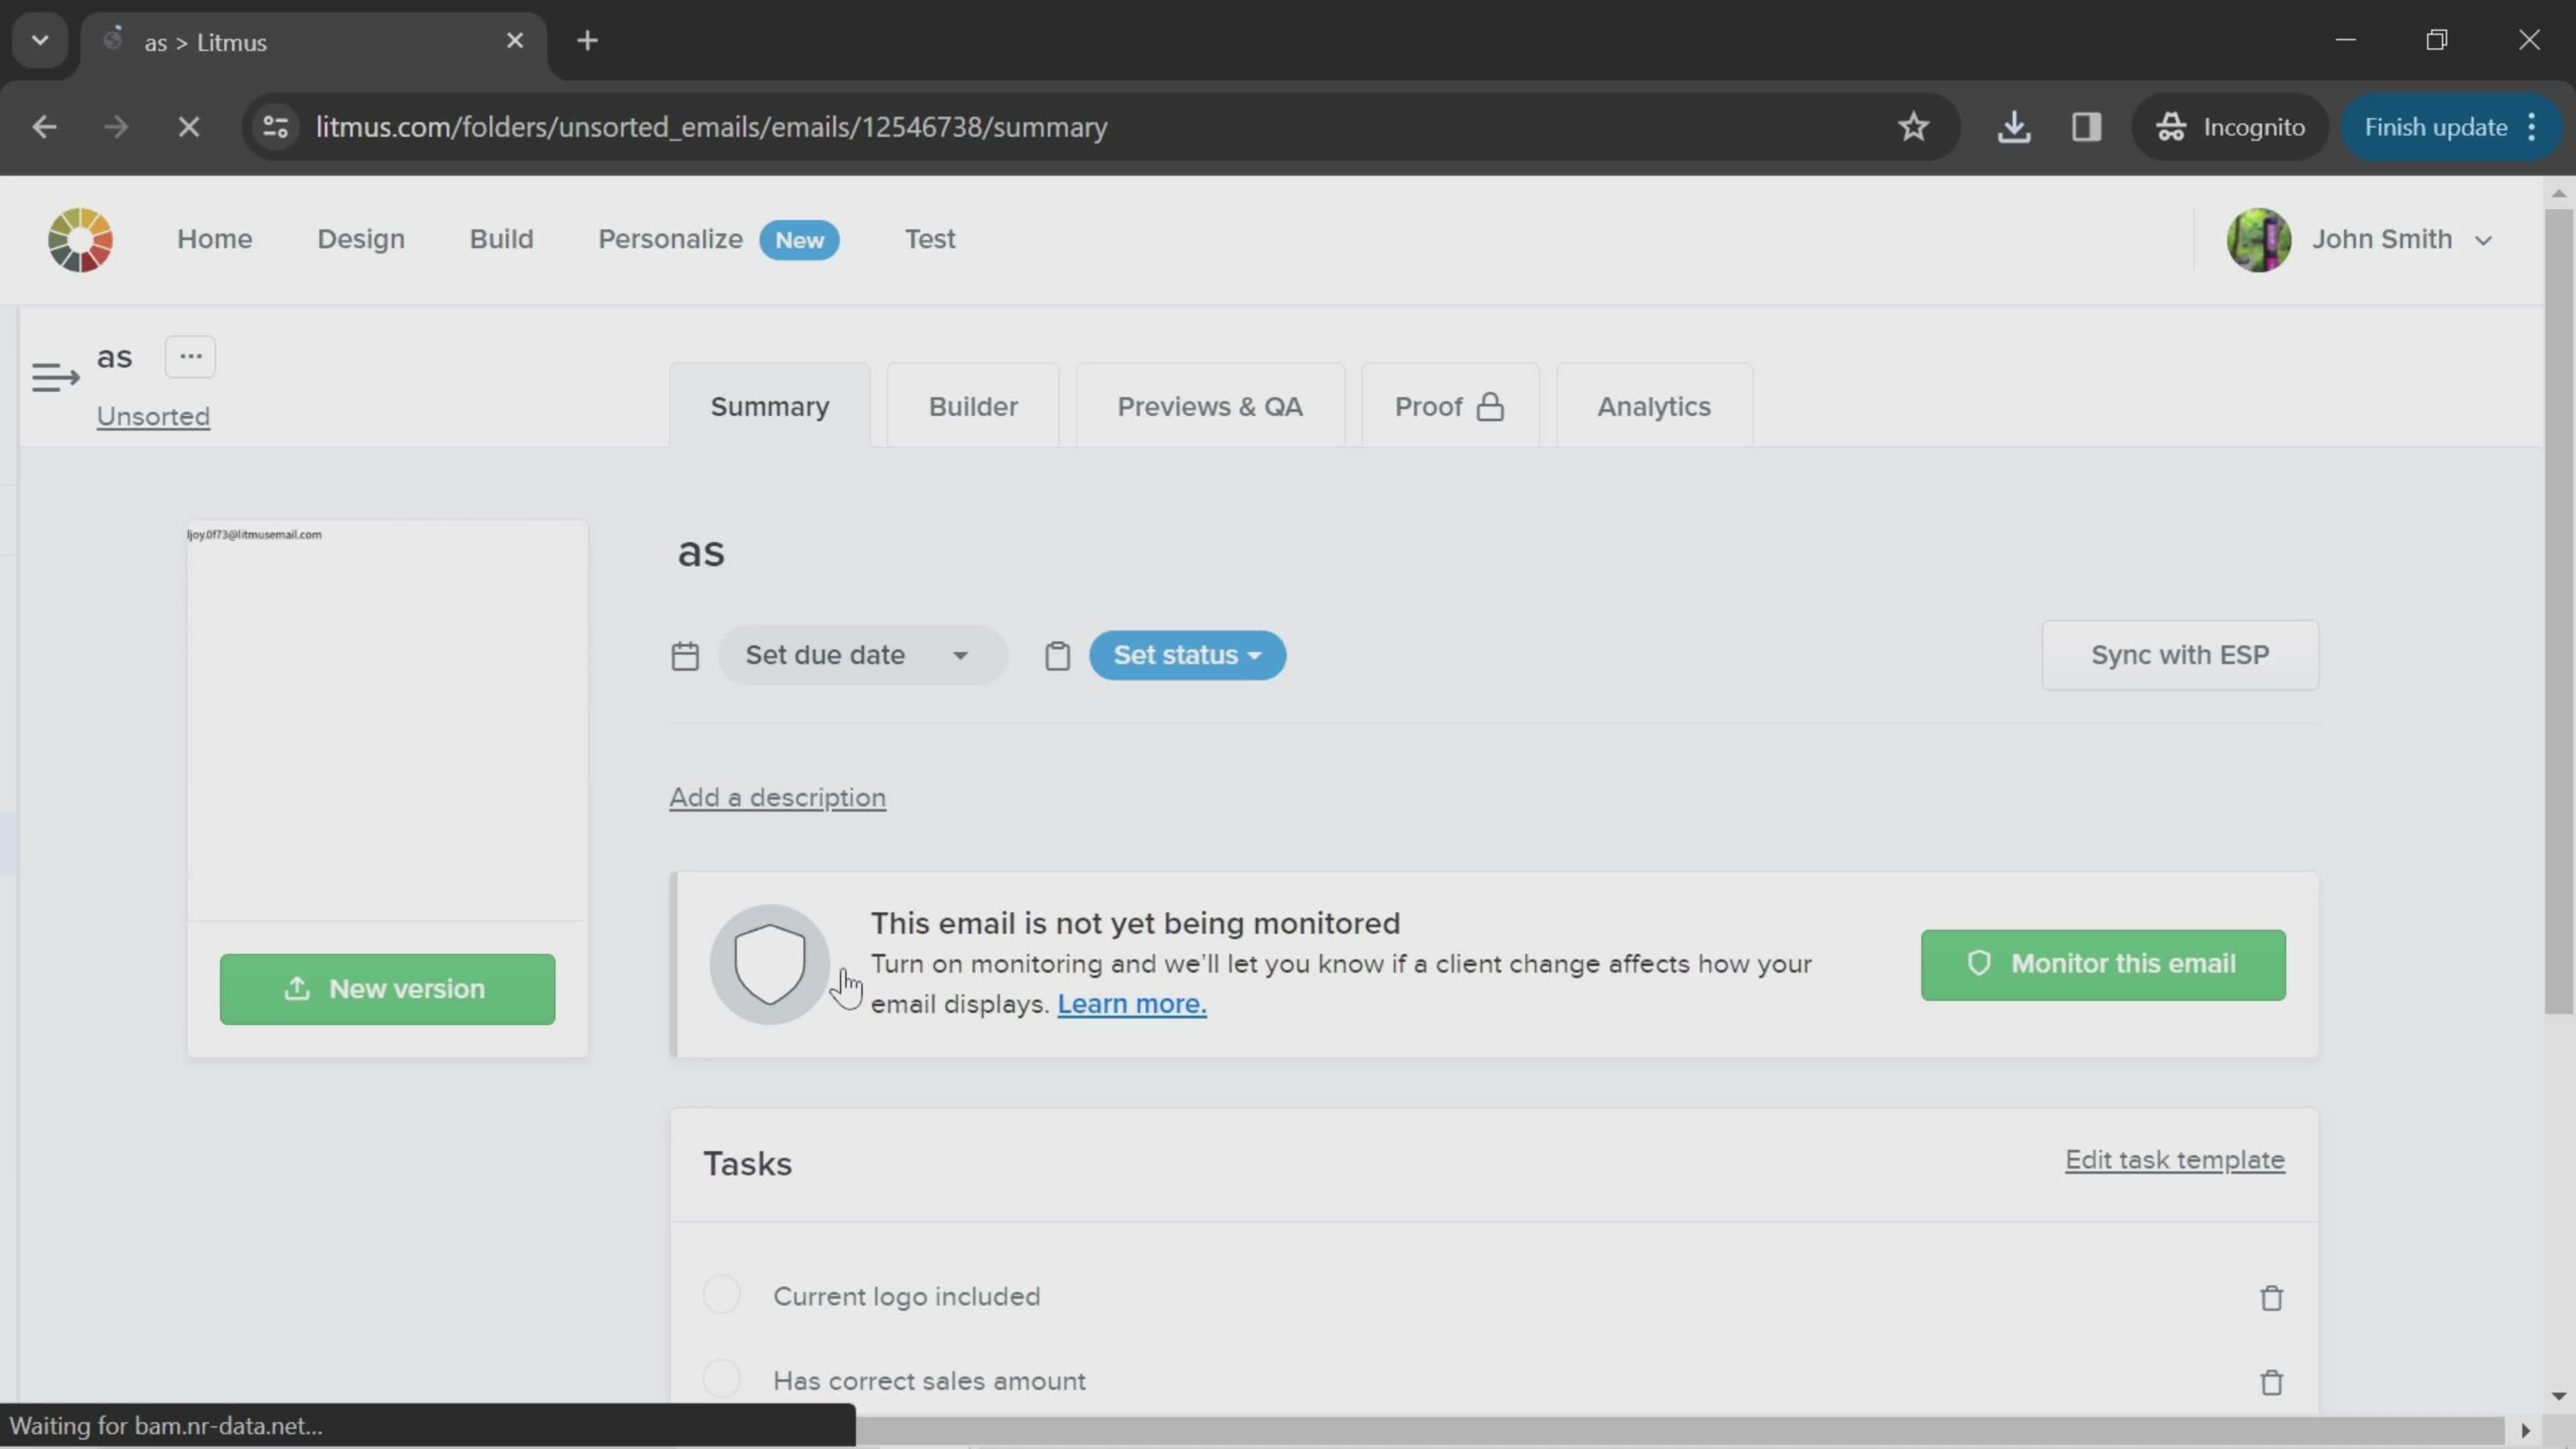This screenshot has width=2576, height=1449.
Task: Click the calendar due date icon
Action: tap(686, 655)
